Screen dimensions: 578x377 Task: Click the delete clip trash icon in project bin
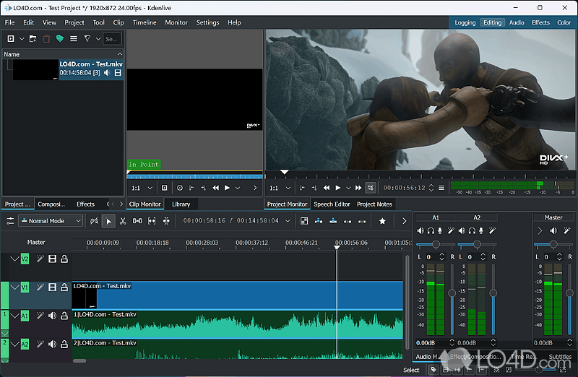click(x=48, y=38)
